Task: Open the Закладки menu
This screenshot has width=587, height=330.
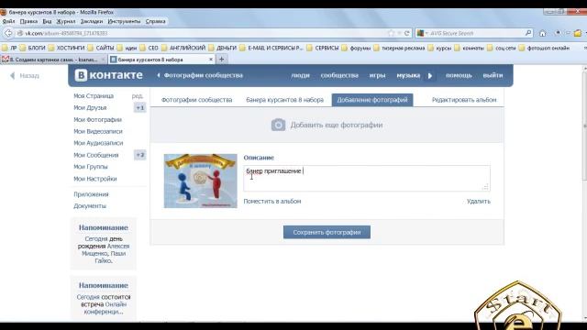Action: (x=92, y=21)
